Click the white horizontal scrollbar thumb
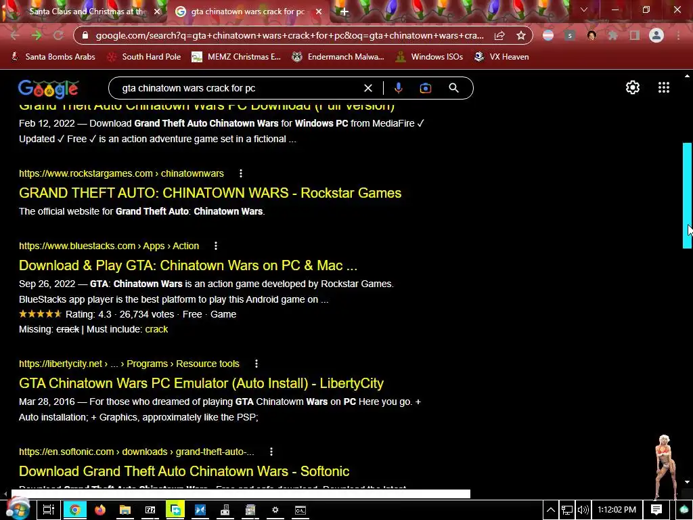This screenshot has width=693, height=520. (x=241, y=493)
